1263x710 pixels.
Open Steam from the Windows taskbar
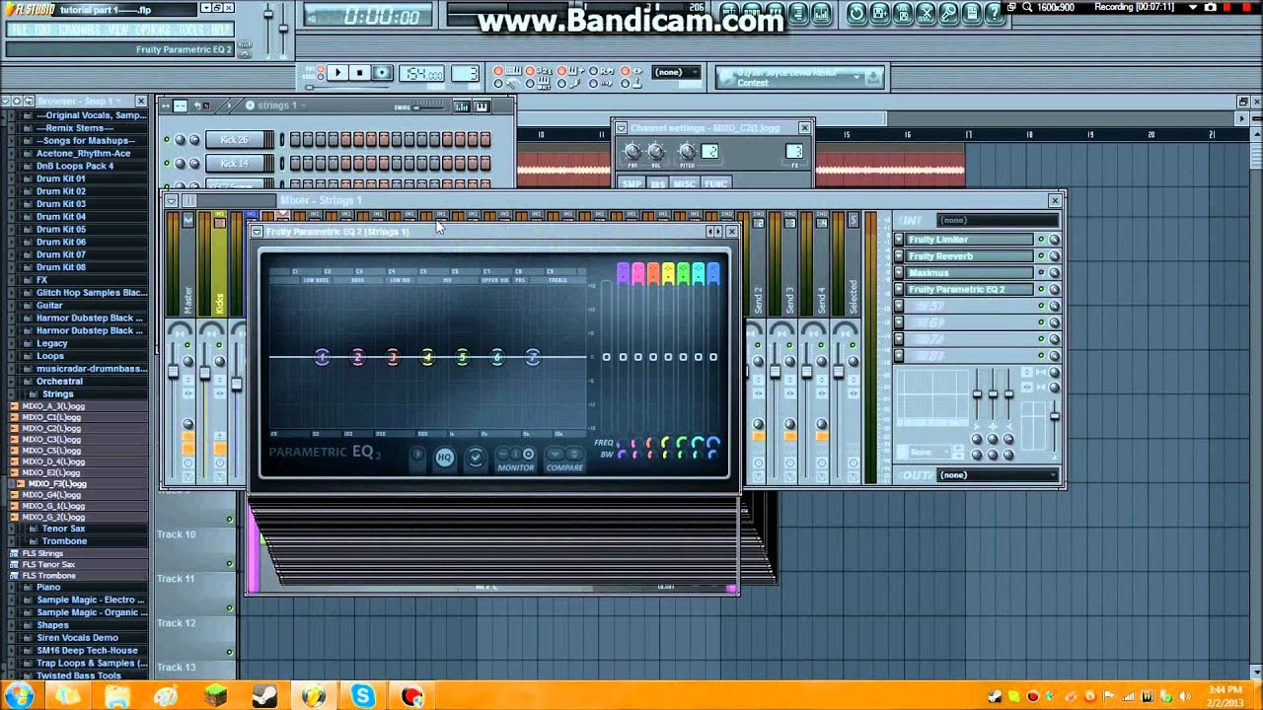click(264, 696)
